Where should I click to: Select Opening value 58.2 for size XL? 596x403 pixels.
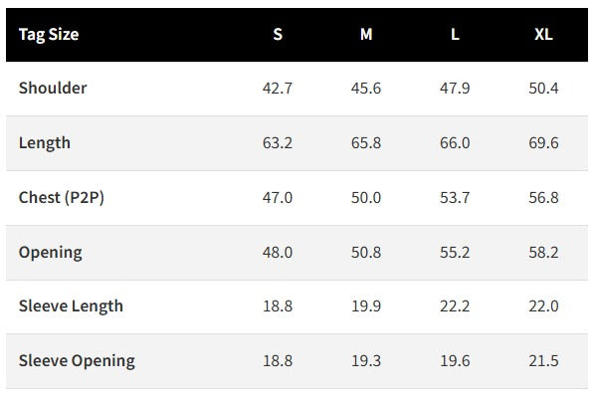[x=543, y=253]
